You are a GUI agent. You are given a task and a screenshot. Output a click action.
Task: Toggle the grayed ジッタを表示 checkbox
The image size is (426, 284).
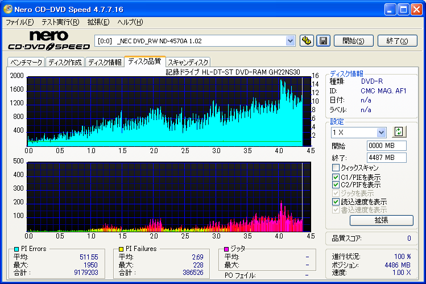(x=336, y=194)
